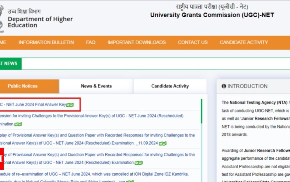Click the scrollbar of the Public Notices list
290x182 pixels.
click(202, 111)
